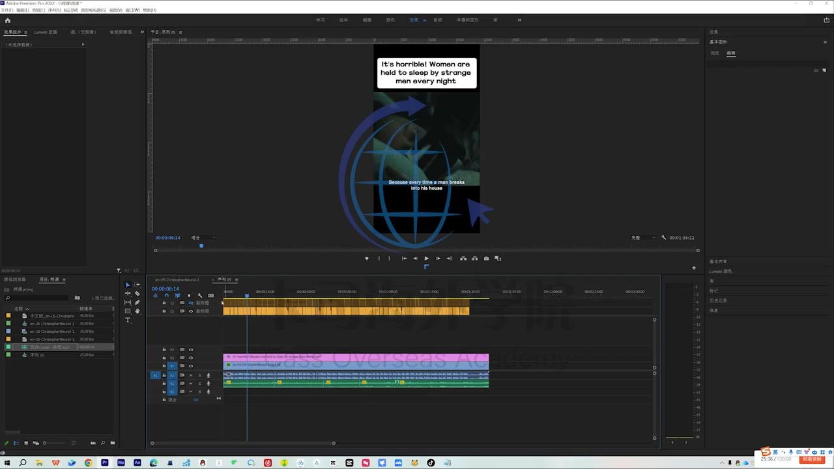The height and width of the screenshot is (469, 834).
Task: Open the timeline wrench display settings
Action: click(x=200, y=296)
